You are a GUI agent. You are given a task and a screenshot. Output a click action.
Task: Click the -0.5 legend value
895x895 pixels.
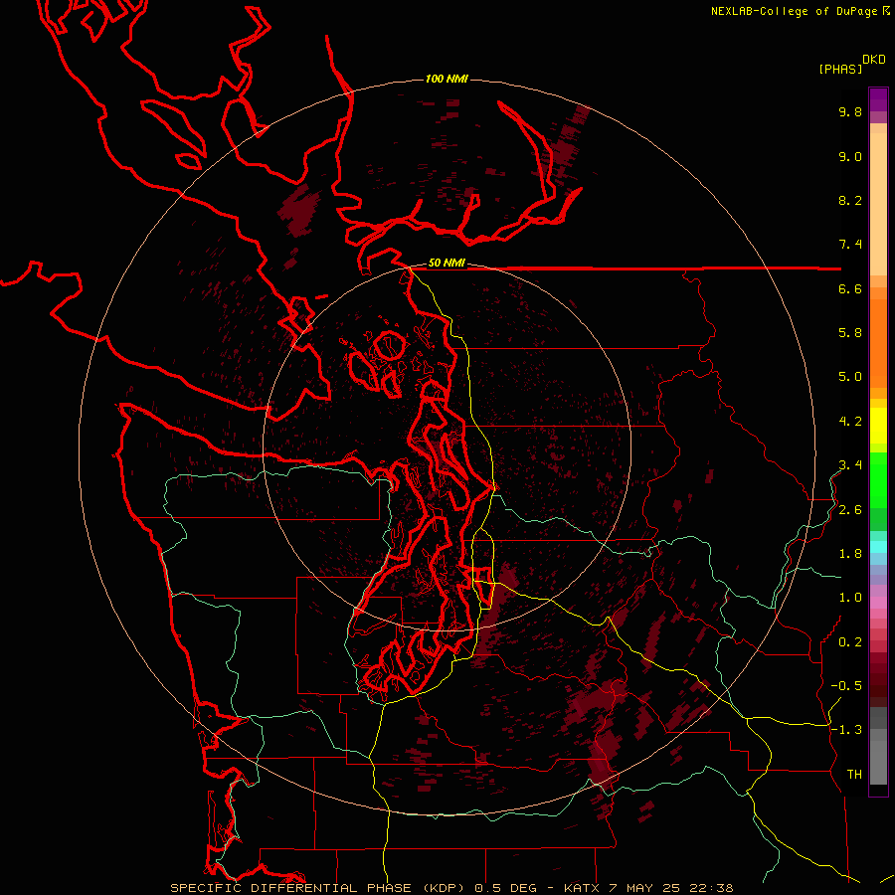pyautogui.click(x=846, y=686)
